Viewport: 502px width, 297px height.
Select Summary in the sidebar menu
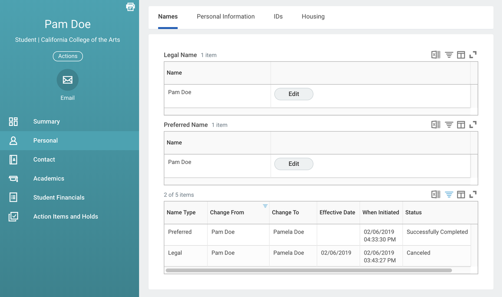coord(69,121)
